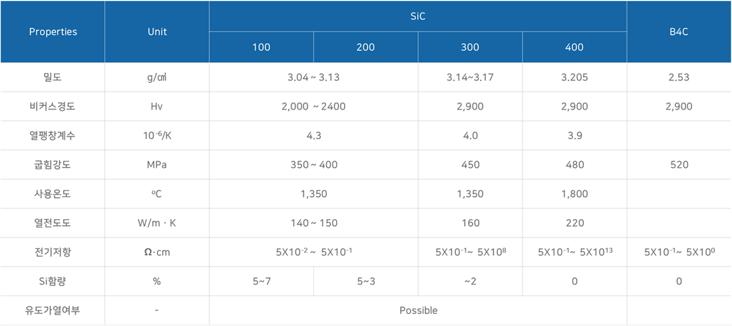Click the B4C density value 2.53
This screenshot has width=732, height=326.
pos(679,77)
